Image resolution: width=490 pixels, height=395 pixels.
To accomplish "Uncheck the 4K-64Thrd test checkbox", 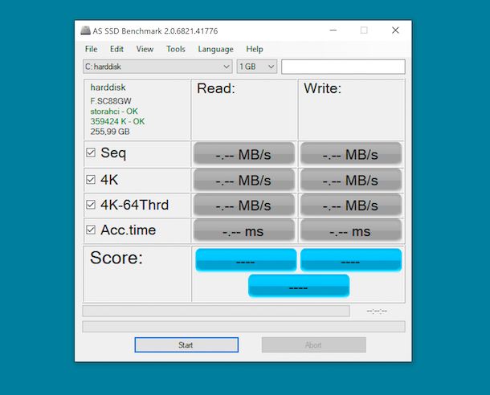I will [91, 205].
